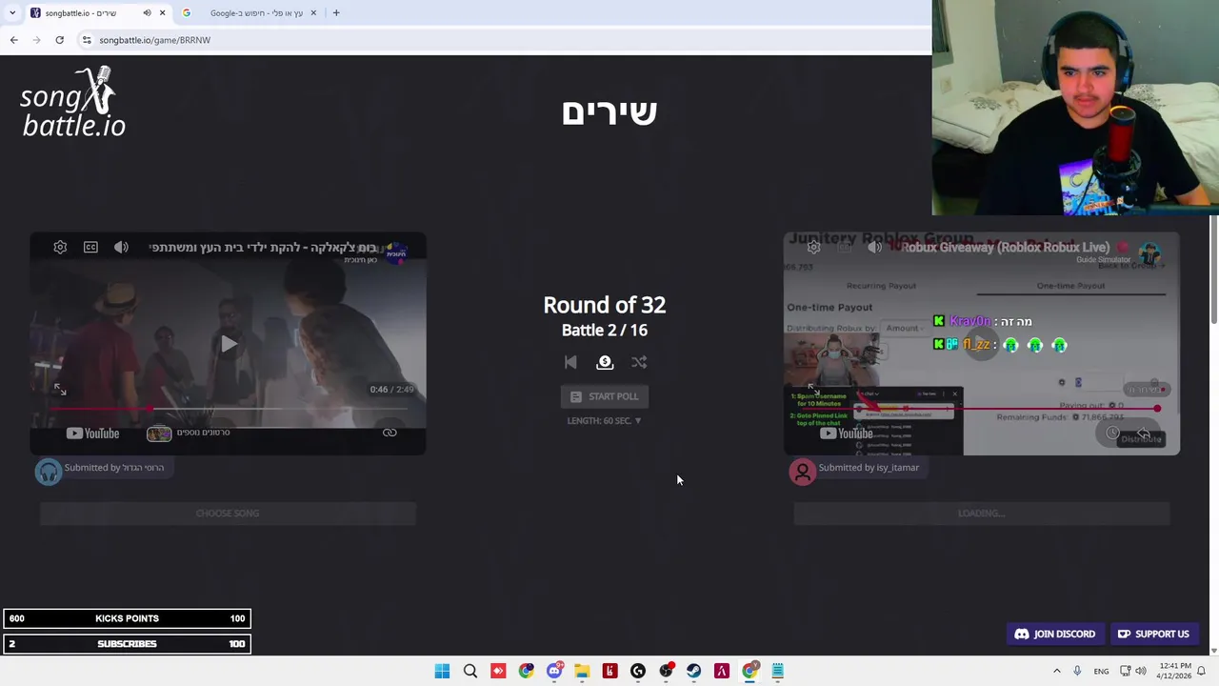The image size is (1219, 686).
Task: Open settings gear on left video player
Action: [x=60, y=248]
